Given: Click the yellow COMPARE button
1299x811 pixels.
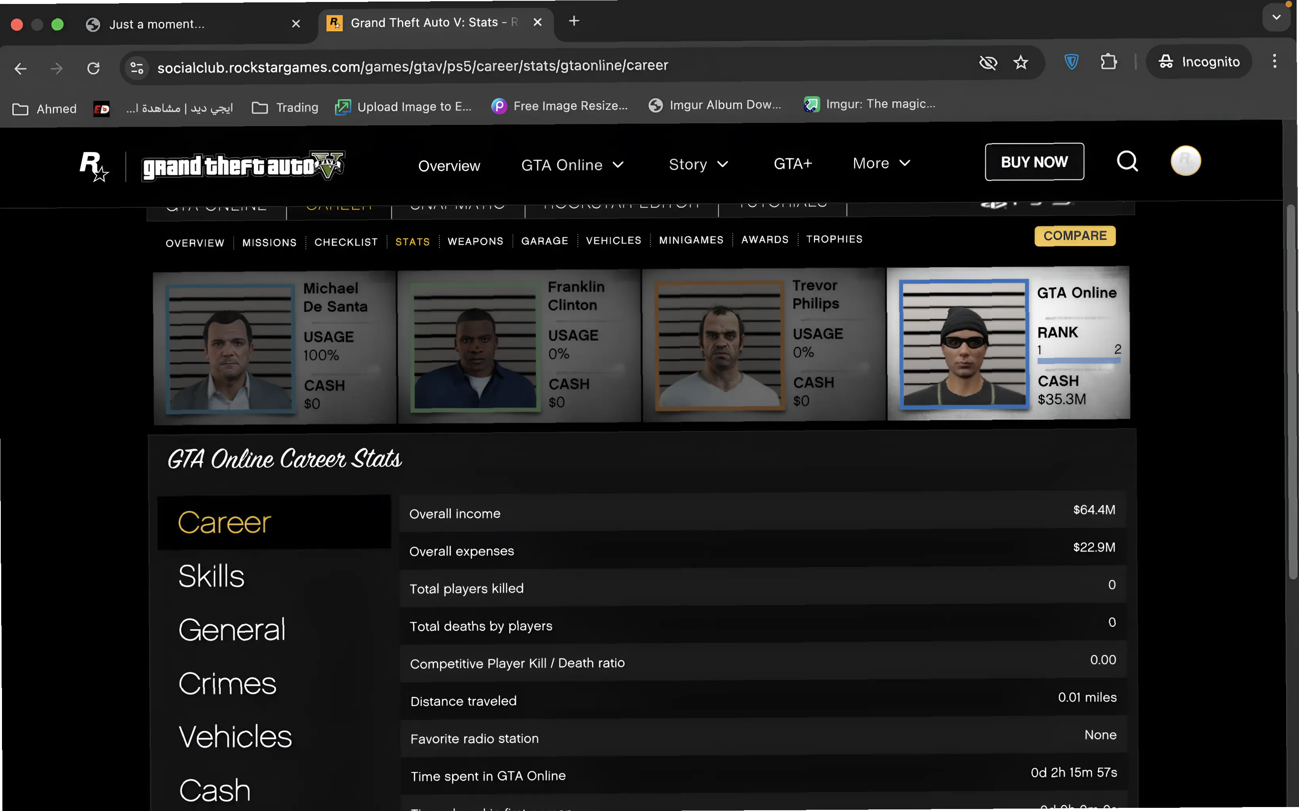Looking at the screenshot, I should pos(1074,236).
